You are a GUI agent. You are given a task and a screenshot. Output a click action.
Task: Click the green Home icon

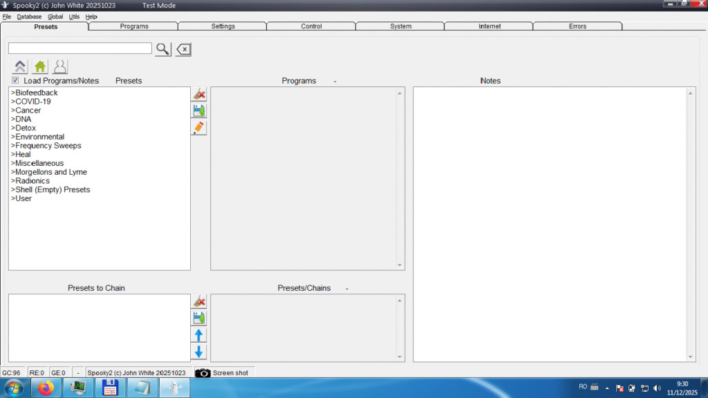(x=40, y=67)
